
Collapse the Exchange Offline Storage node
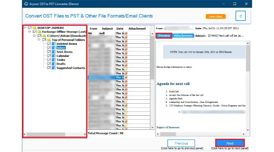pyautogui.click(x=29, y=32)
